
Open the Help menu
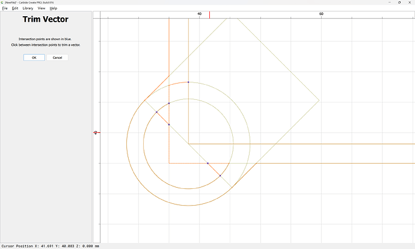[53, 8]
